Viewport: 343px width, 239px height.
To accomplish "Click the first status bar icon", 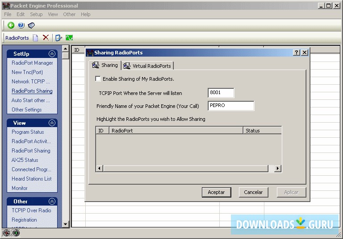I will [6, 233].
